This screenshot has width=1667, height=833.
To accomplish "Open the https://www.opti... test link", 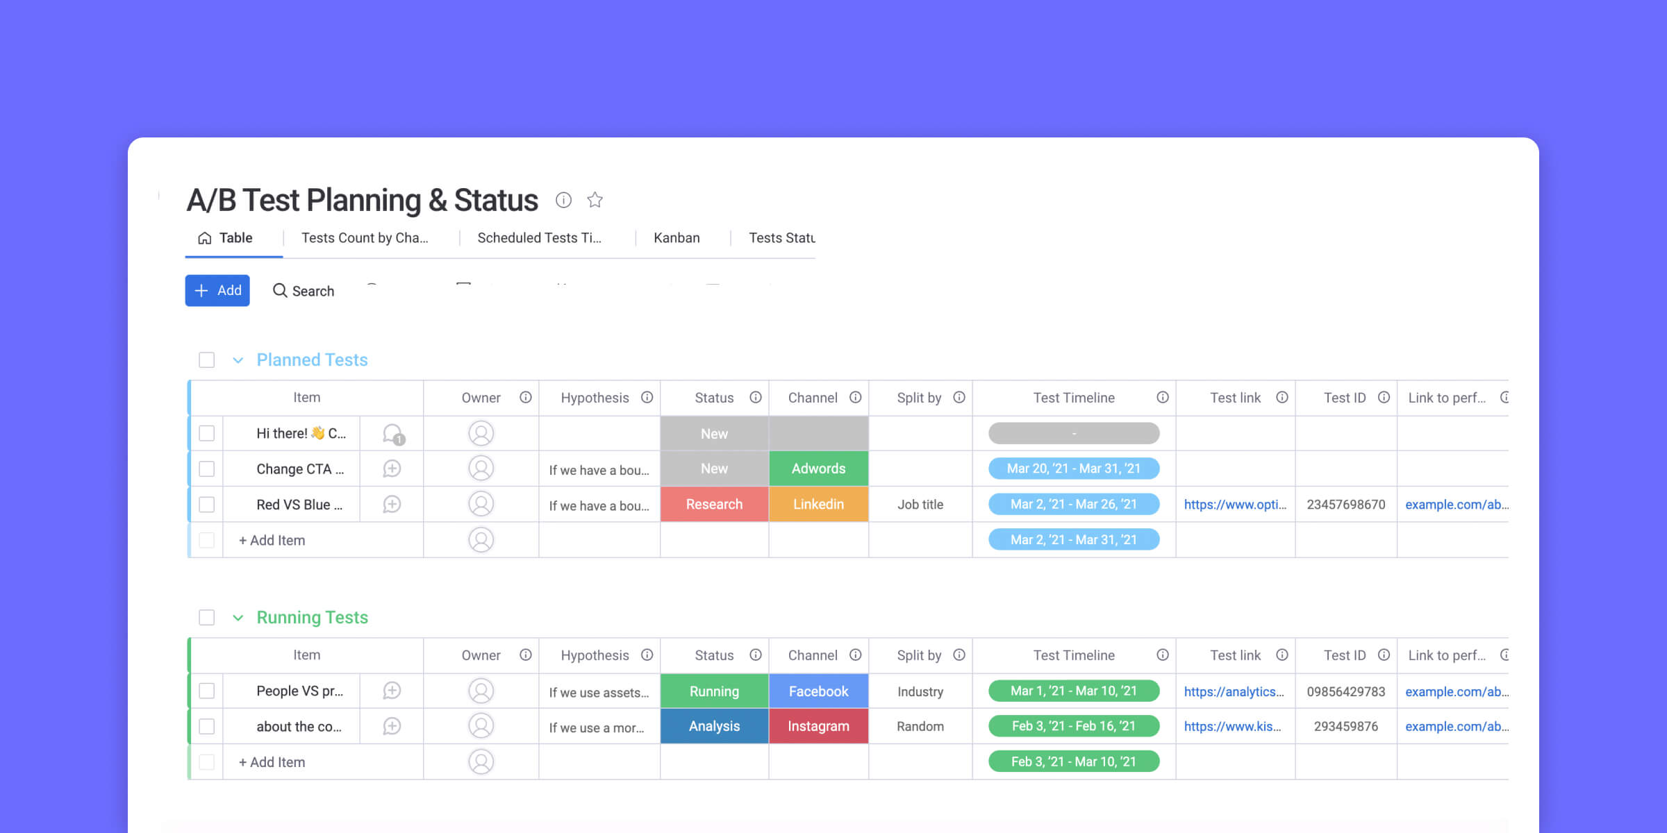I will pyautogui.click(x=1236, y=504).
